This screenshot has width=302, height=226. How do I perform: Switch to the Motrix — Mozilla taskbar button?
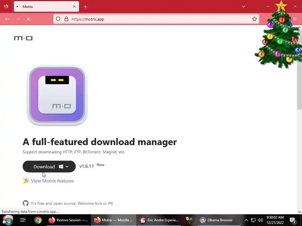114,220
